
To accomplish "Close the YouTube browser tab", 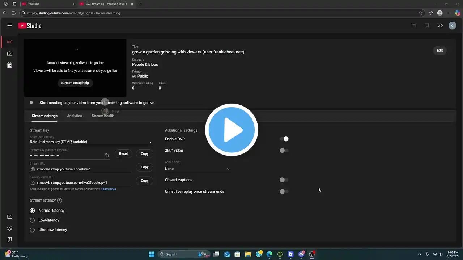I will [x=75, y=4].
